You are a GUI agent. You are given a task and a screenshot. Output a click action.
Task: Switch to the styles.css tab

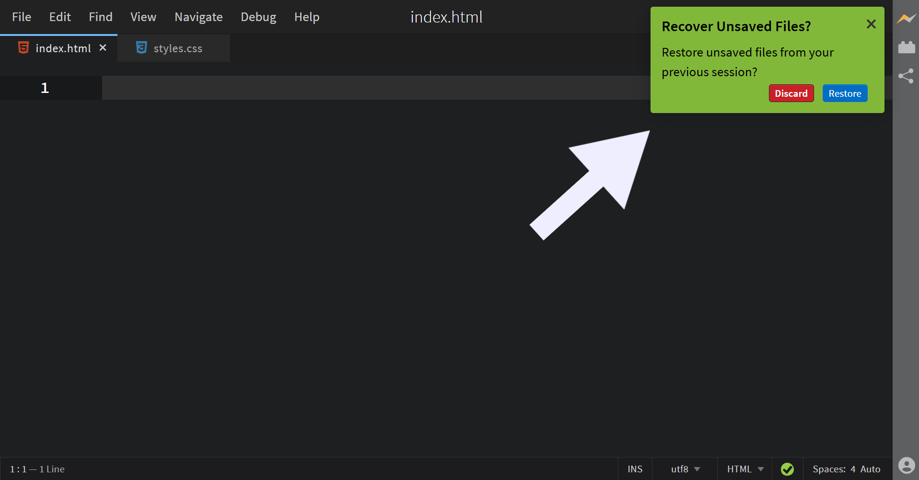point(177,47)
